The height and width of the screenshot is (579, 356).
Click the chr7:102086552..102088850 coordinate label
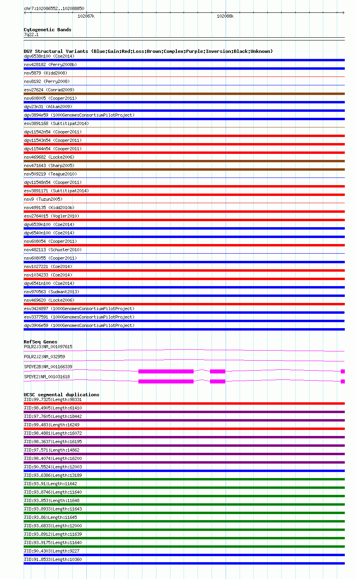pos(54,8)
